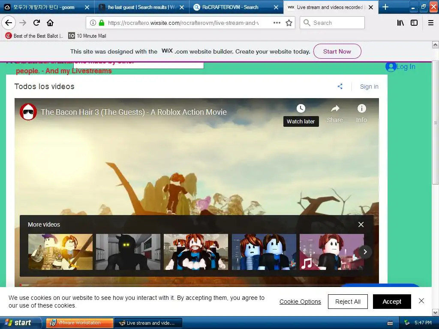Click the video share icon near Sign in
This screenshot has width=439, height=329.
(x=340, y=87)
